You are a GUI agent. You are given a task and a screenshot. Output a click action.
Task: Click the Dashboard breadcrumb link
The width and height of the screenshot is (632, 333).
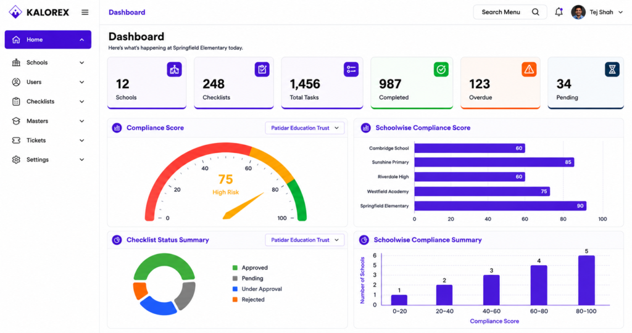[x=127, y=12]
